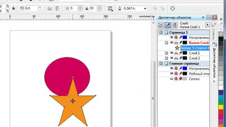Toggle visibility of Копия Слой 1 layer
Image resolution: width=226 pixels, height=127 pixels.
click(171, 42)
